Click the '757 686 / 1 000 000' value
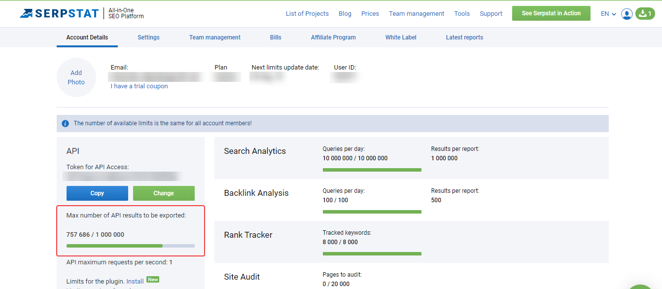This screenshot has height=289, width=662. pos(95,235)
